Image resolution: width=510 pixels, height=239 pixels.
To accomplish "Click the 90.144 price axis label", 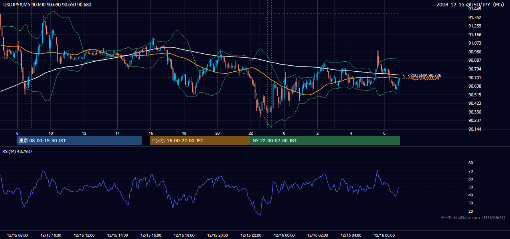I will pos(474,129).
